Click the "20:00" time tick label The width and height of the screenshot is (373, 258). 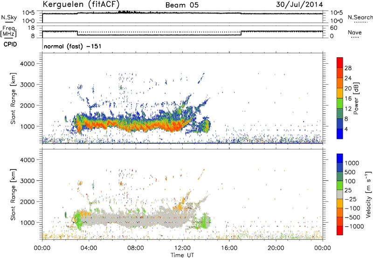[x=276, y=248]
